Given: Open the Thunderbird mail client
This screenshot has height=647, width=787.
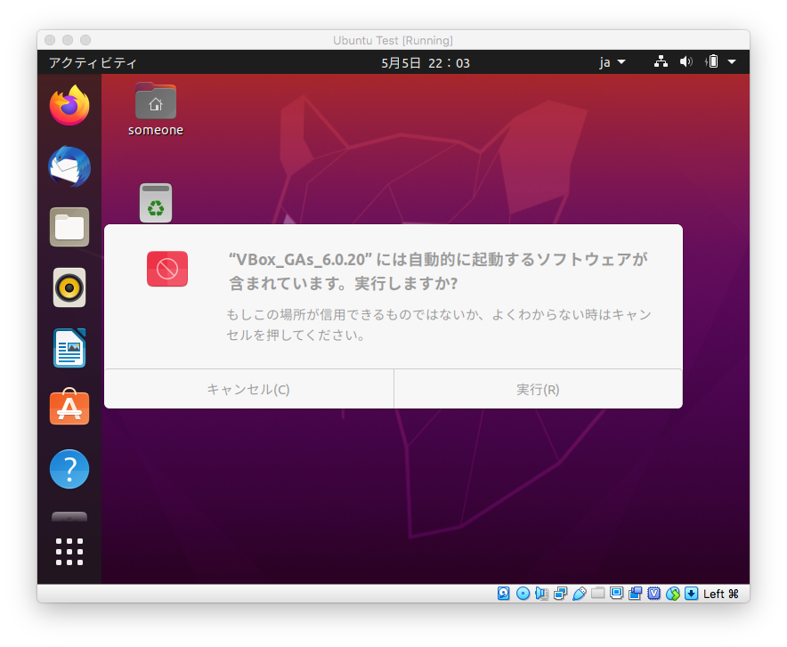Looking at the screenshot, I should point(69,166).
